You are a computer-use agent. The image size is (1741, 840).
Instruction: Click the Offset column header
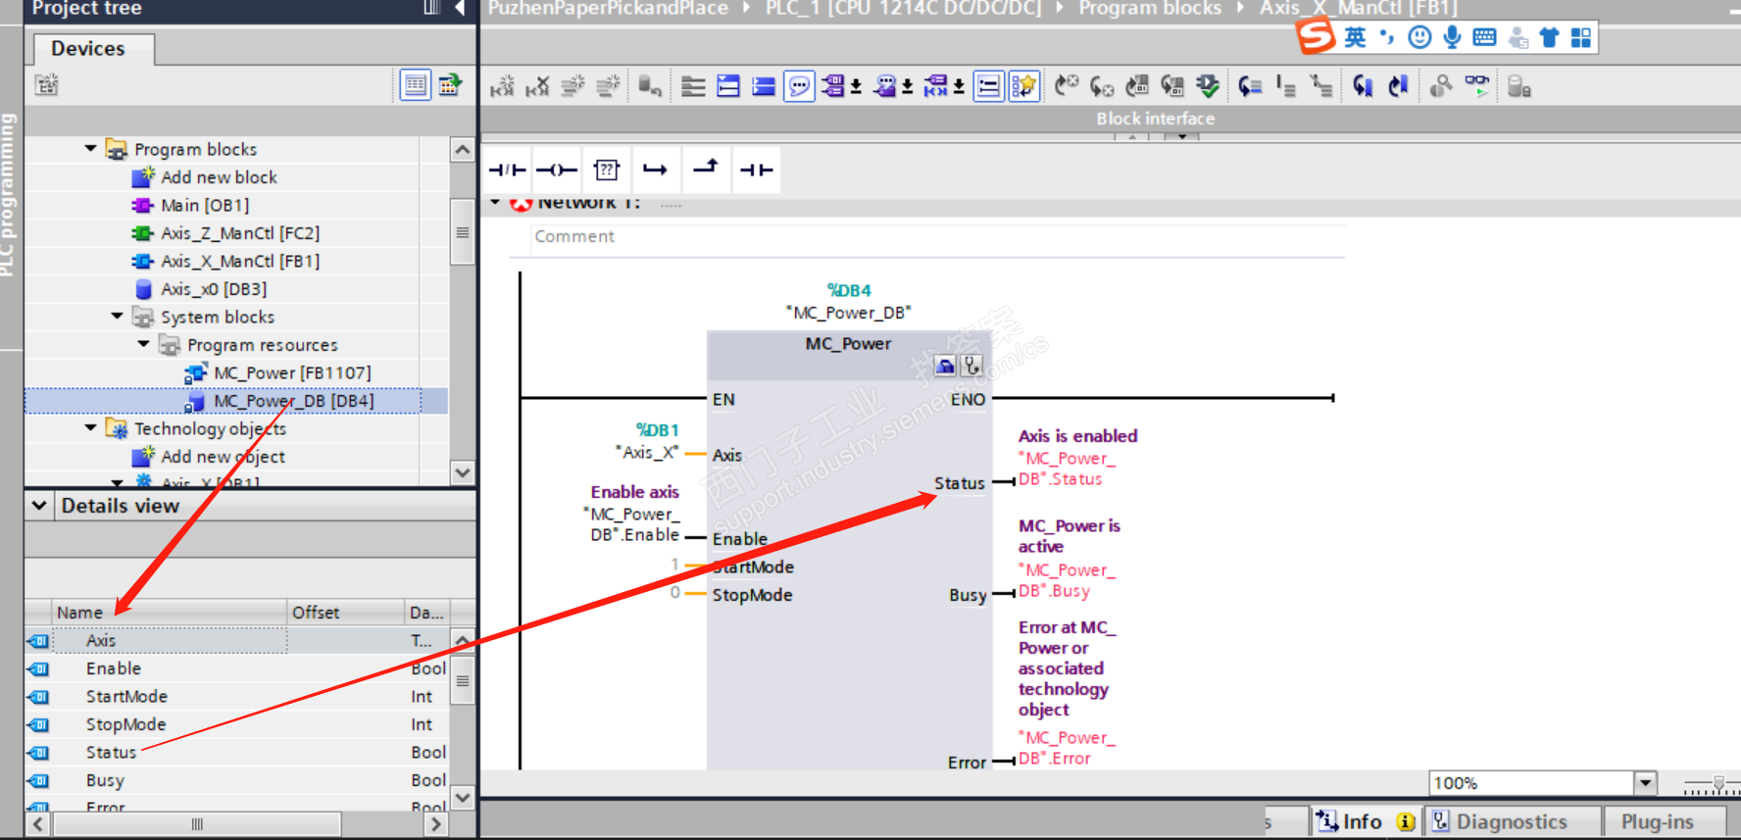coord(347,613)
